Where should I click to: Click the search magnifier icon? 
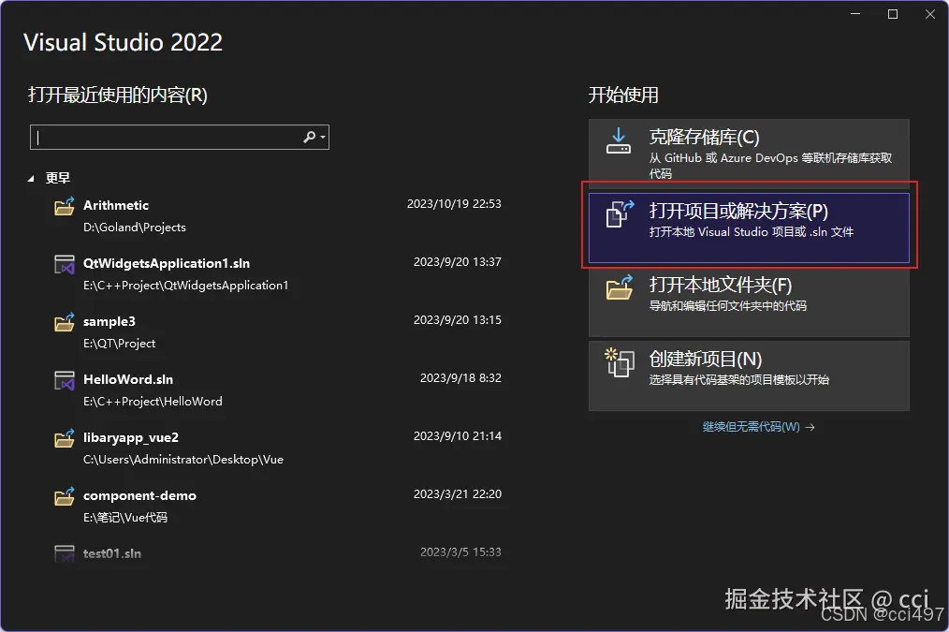coord(309,138)
